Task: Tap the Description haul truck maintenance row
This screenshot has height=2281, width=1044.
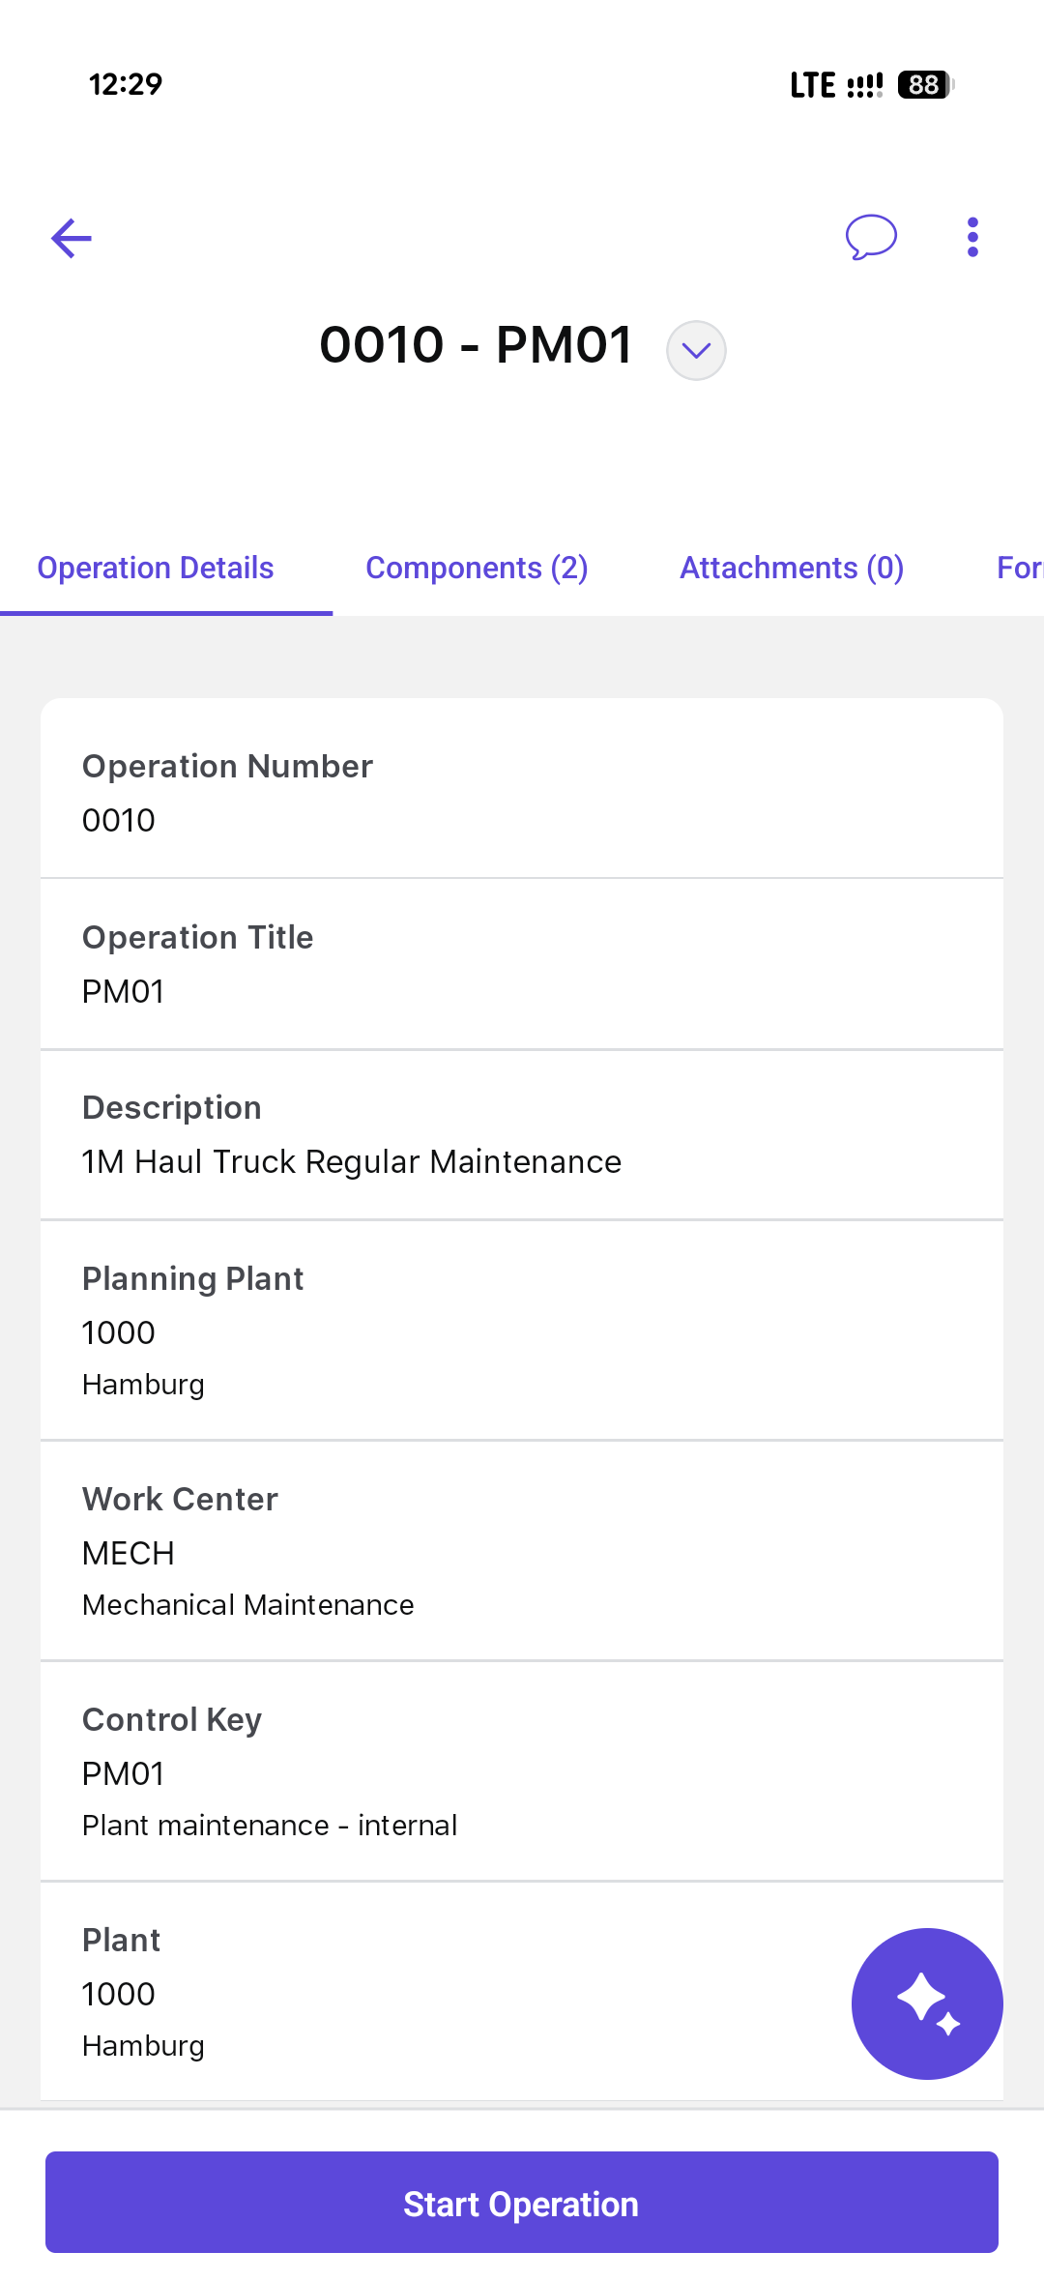Action: tap(522, 1134)
